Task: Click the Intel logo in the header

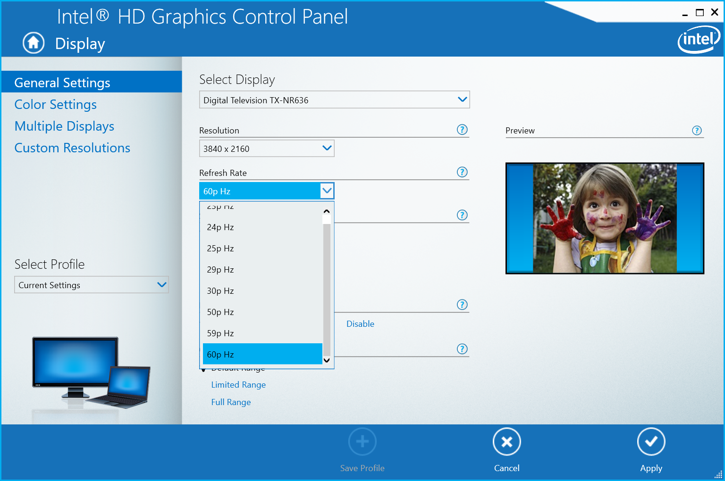Action: coord(699,40)
